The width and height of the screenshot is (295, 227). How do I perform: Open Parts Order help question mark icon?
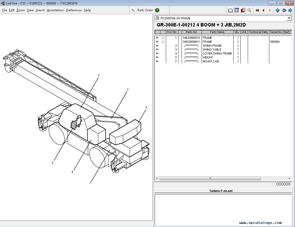[x=157, y=10]
